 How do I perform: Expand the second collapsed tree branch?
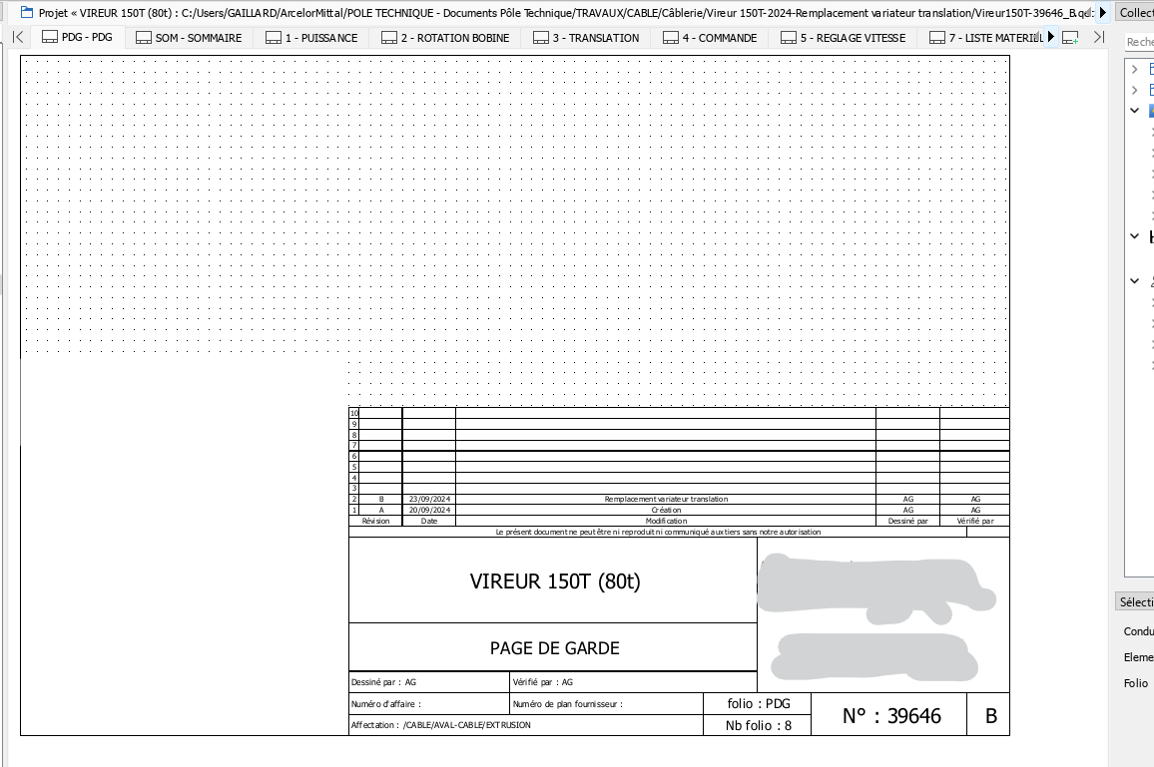point(1134,90)
